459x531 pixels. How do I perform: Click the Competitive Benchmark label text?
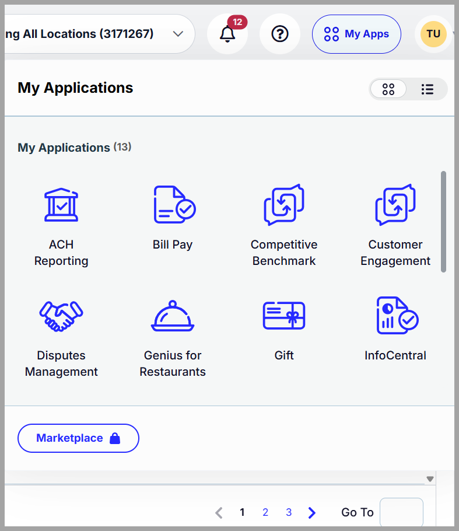point(284,253)
